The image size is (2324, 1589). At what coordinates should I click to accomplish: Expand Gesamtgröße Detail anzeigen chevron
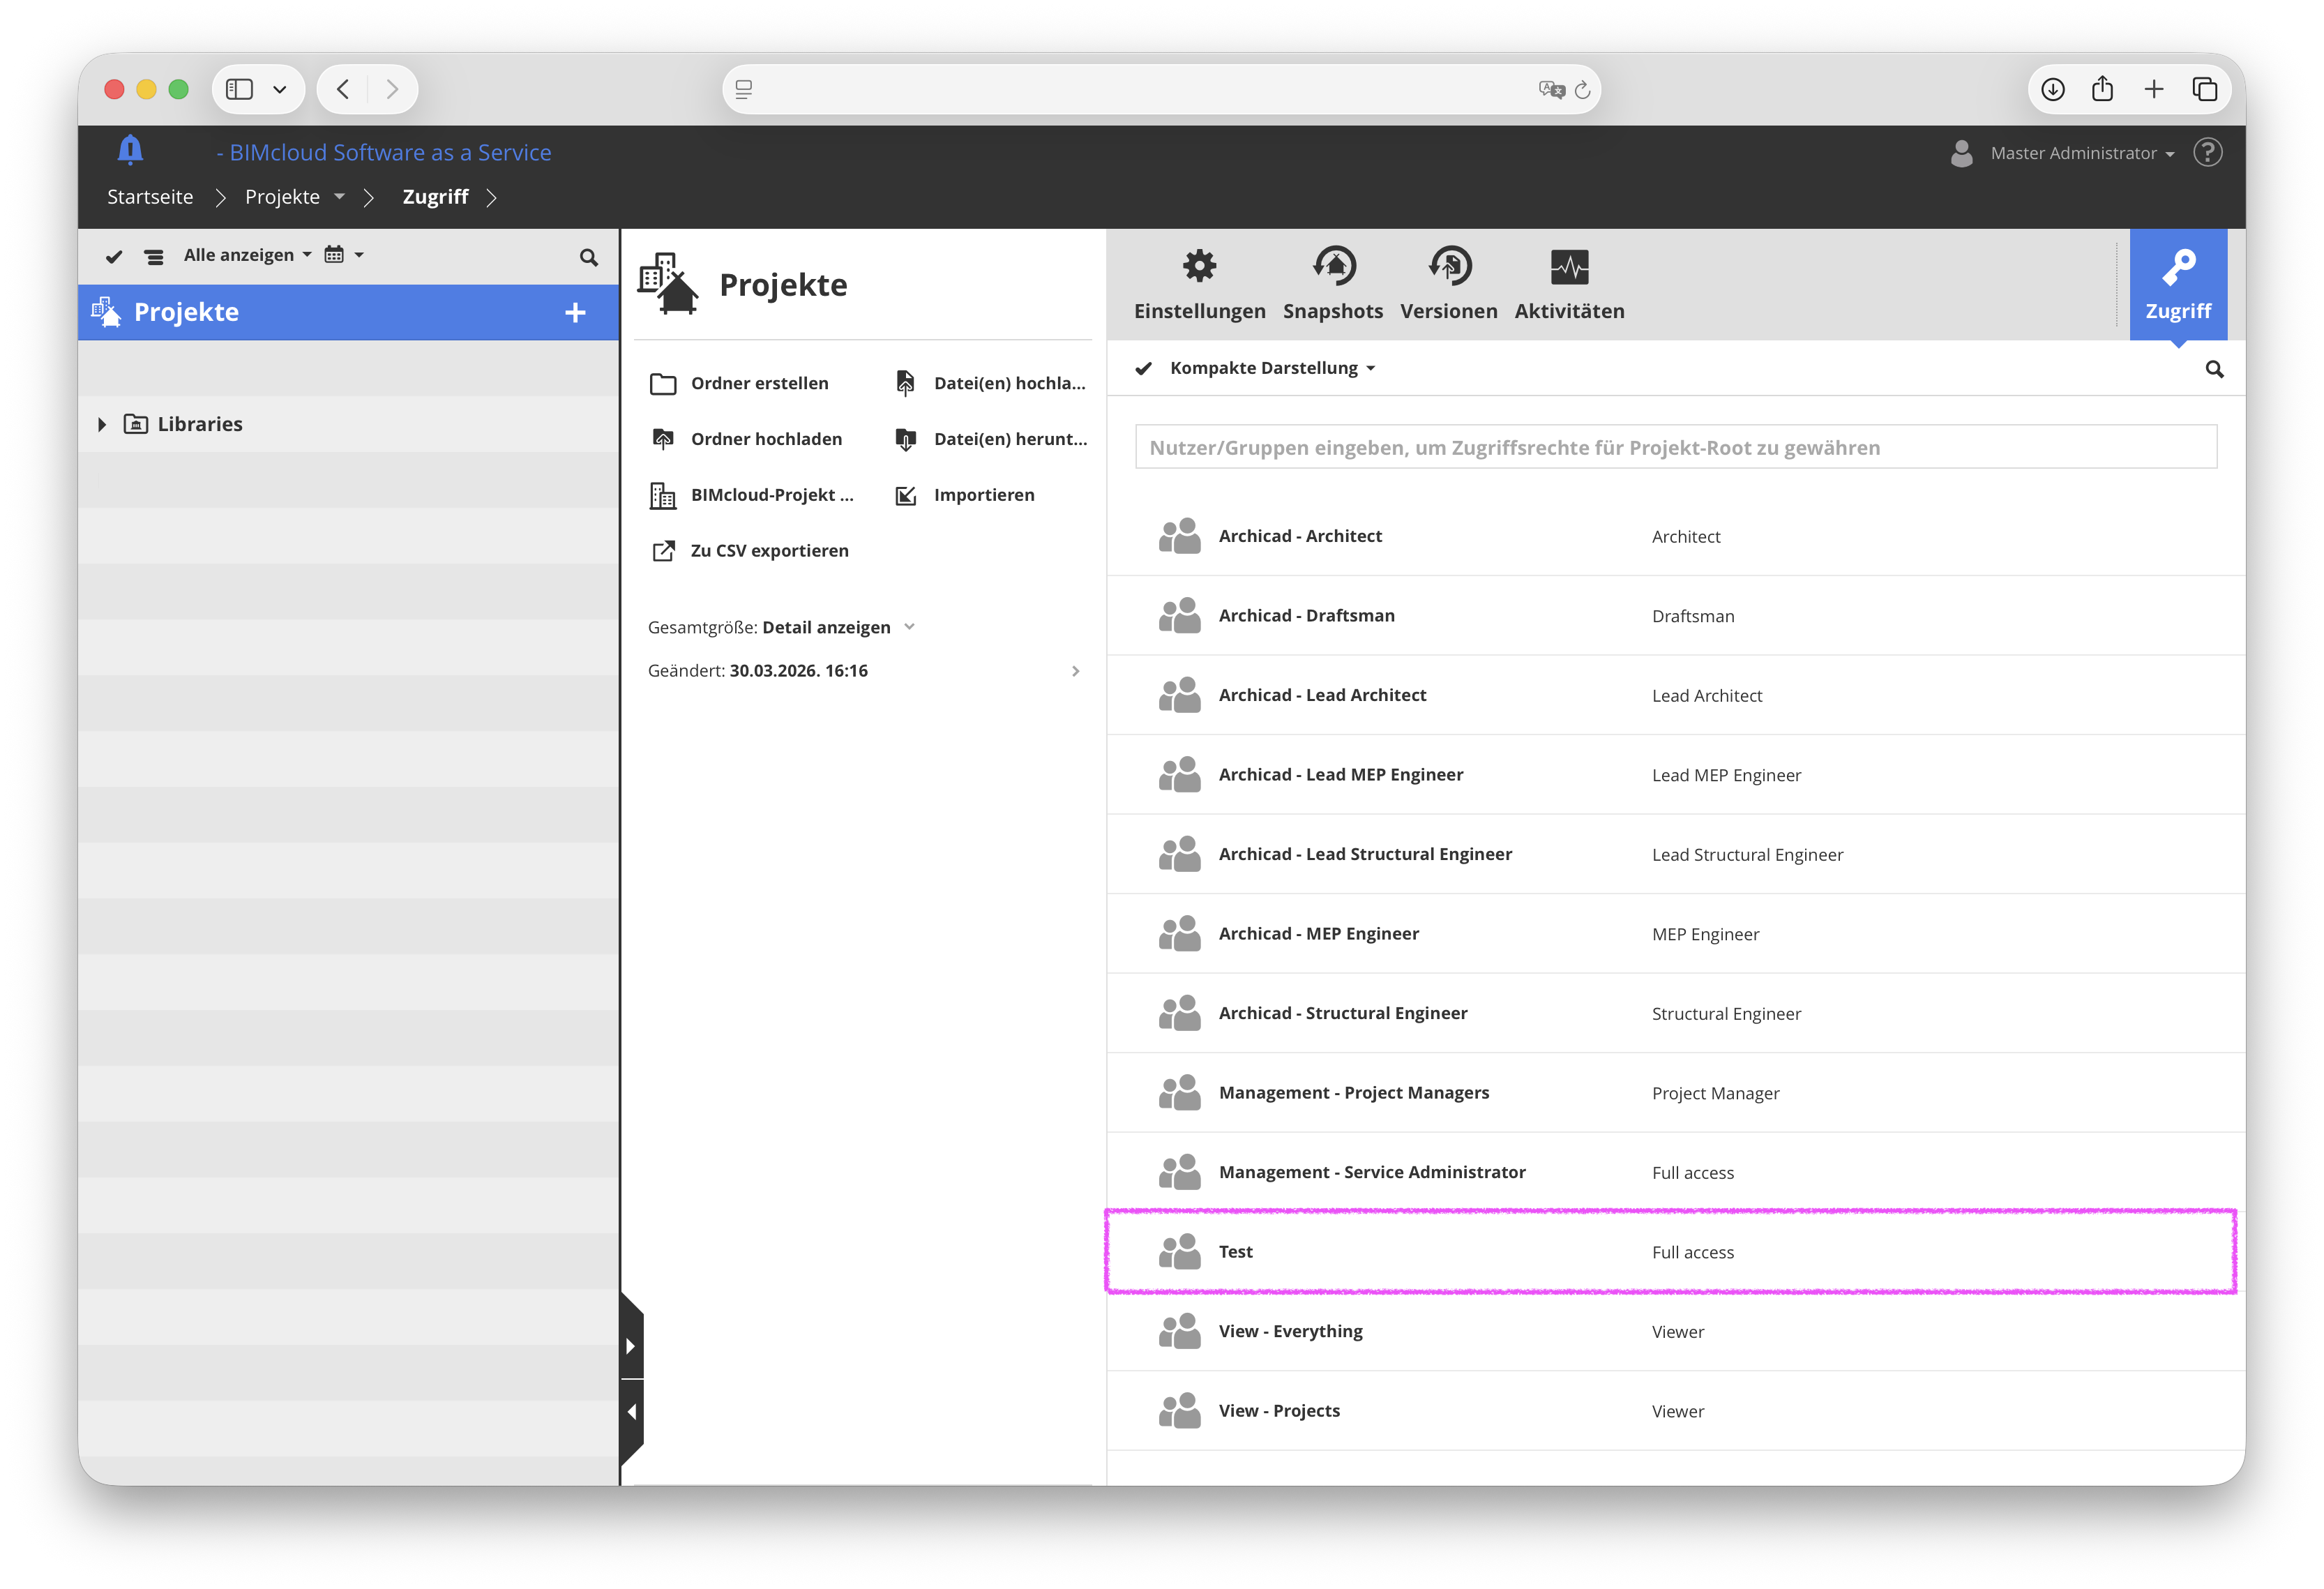pyautogui.click(x=909, y=627)
